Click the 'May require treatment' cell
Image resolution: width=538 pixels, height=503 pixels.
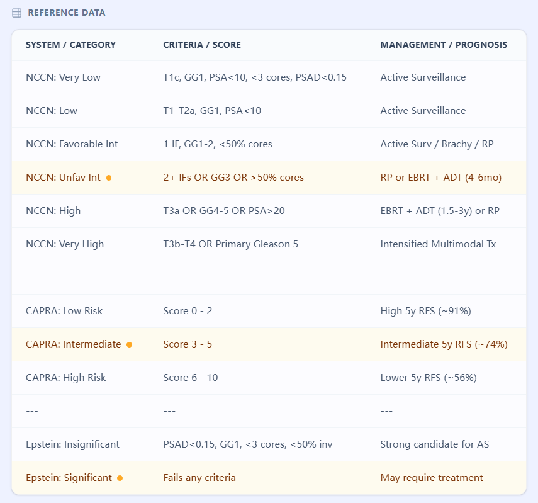432,478
